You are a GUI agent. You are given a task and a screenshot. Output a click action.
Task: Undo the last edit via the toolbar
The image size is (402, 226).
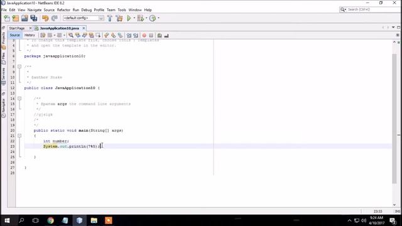tap(45, 18)
